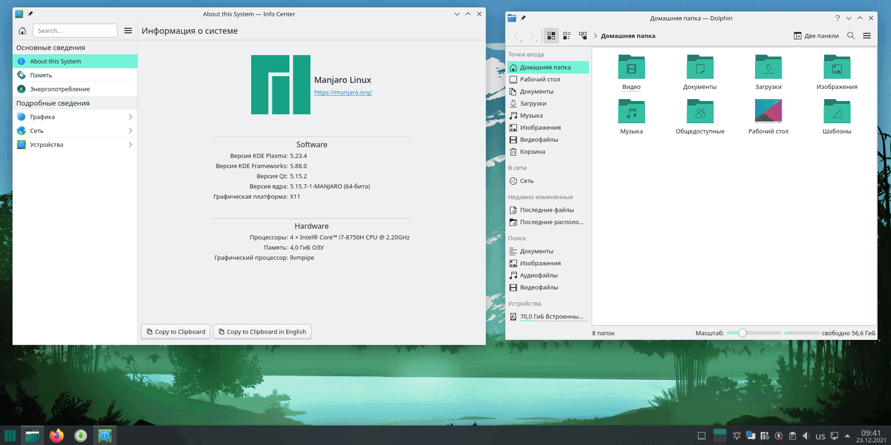Go forward in Dolphin navigation history
This screenshot has height=445, width=891.
pyautogui.click(x=532, y=36)
